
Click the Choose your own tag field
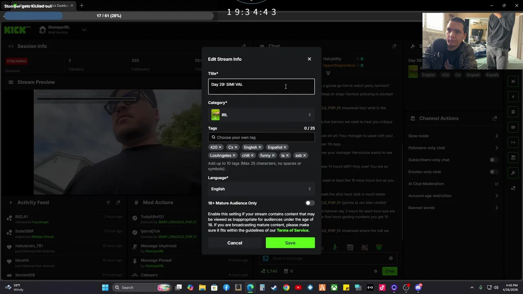tap(261, 137)
